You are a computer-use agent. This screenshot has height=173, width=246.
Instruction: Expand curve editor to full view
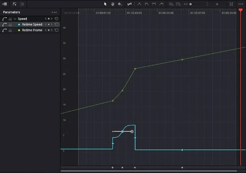(231, 4)
